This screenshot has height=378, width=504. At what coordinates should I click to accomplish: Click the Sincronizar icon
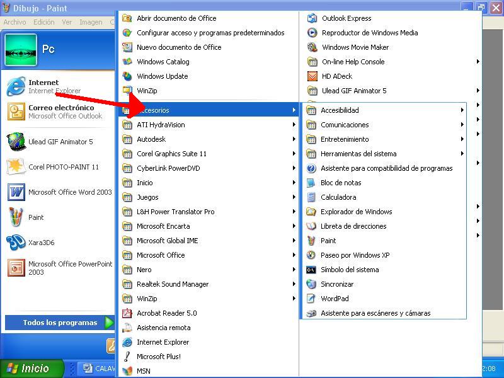click(x=311, y=284)
